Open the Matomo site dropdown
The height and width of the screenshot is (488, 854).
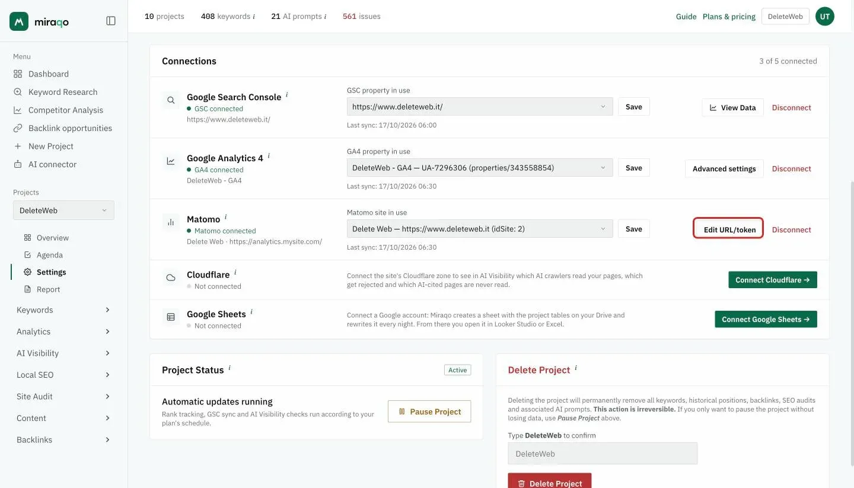click(x=480, y=229)
